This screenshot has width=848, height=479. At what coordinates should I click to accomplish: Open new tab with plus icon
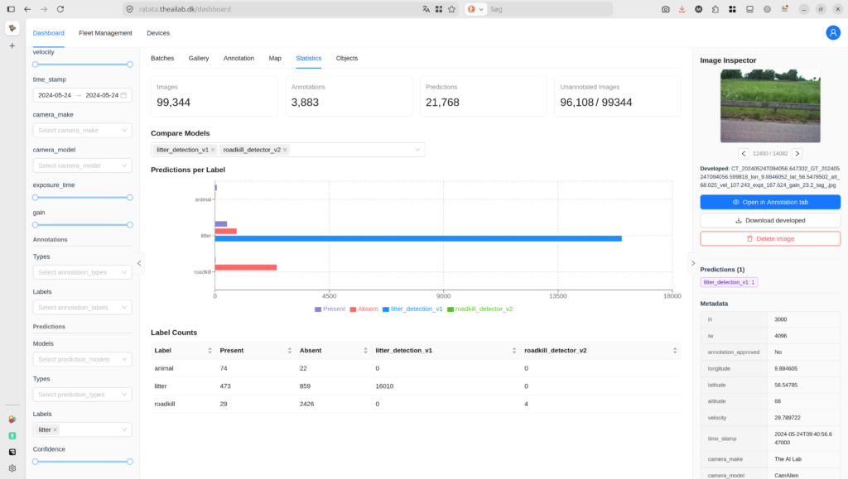pyautogui.click(x=12, y=46)
